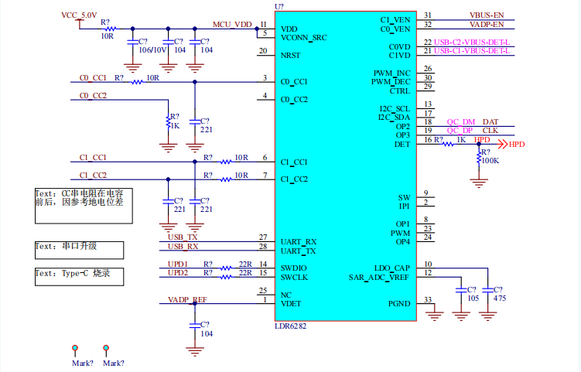Click the magenta QC_DP label
The height and width of the screenshot is (372, 581).
pos(460,131)
